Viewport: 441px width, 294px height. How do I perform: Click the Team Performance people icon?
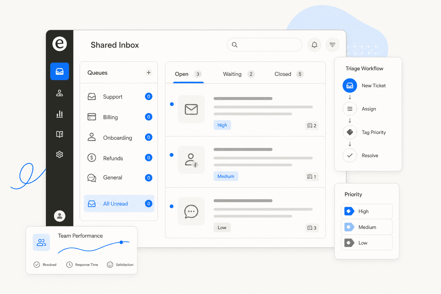pyautogui.click(x=41, y=242)
